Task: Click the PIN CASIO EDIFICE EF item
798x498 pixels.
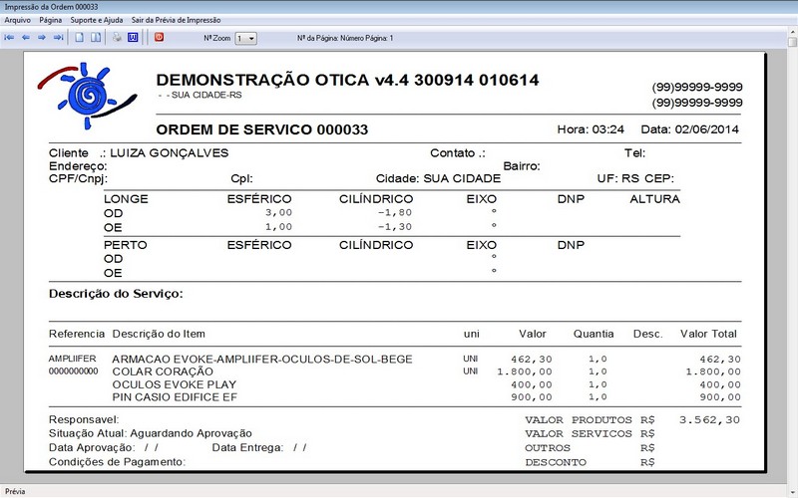Action: 175,397
